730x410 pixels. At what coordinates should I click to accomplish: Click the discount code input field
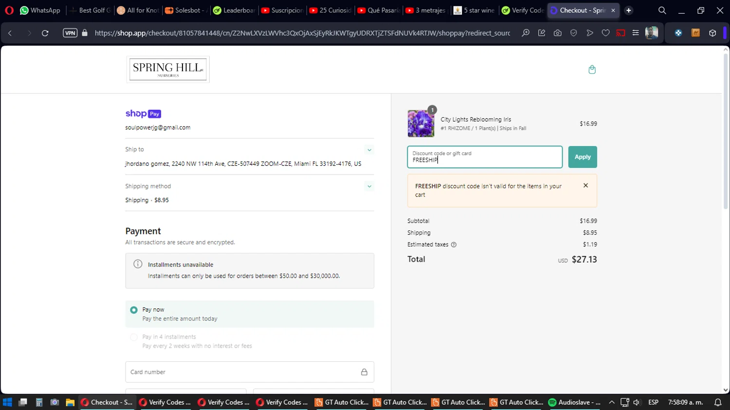coord(485,157)
